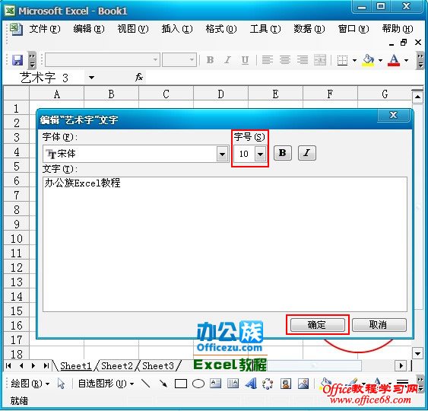Open the 视图 menu

(x=133, y=29)
